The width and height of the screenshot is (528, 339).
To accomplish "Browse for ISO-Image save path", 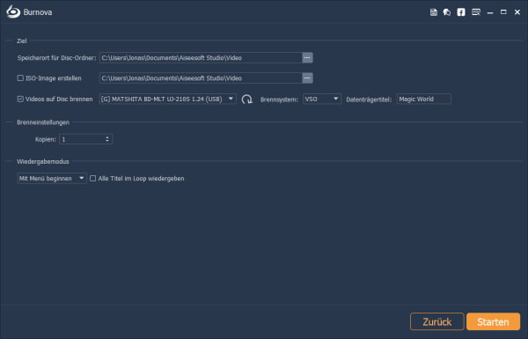I will point(307,78).
